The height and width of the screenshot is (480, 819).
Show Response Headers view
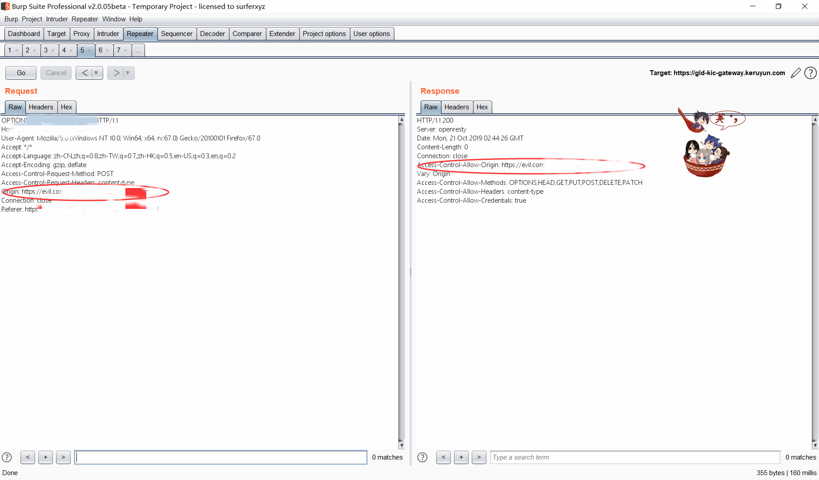coord(457,107)
